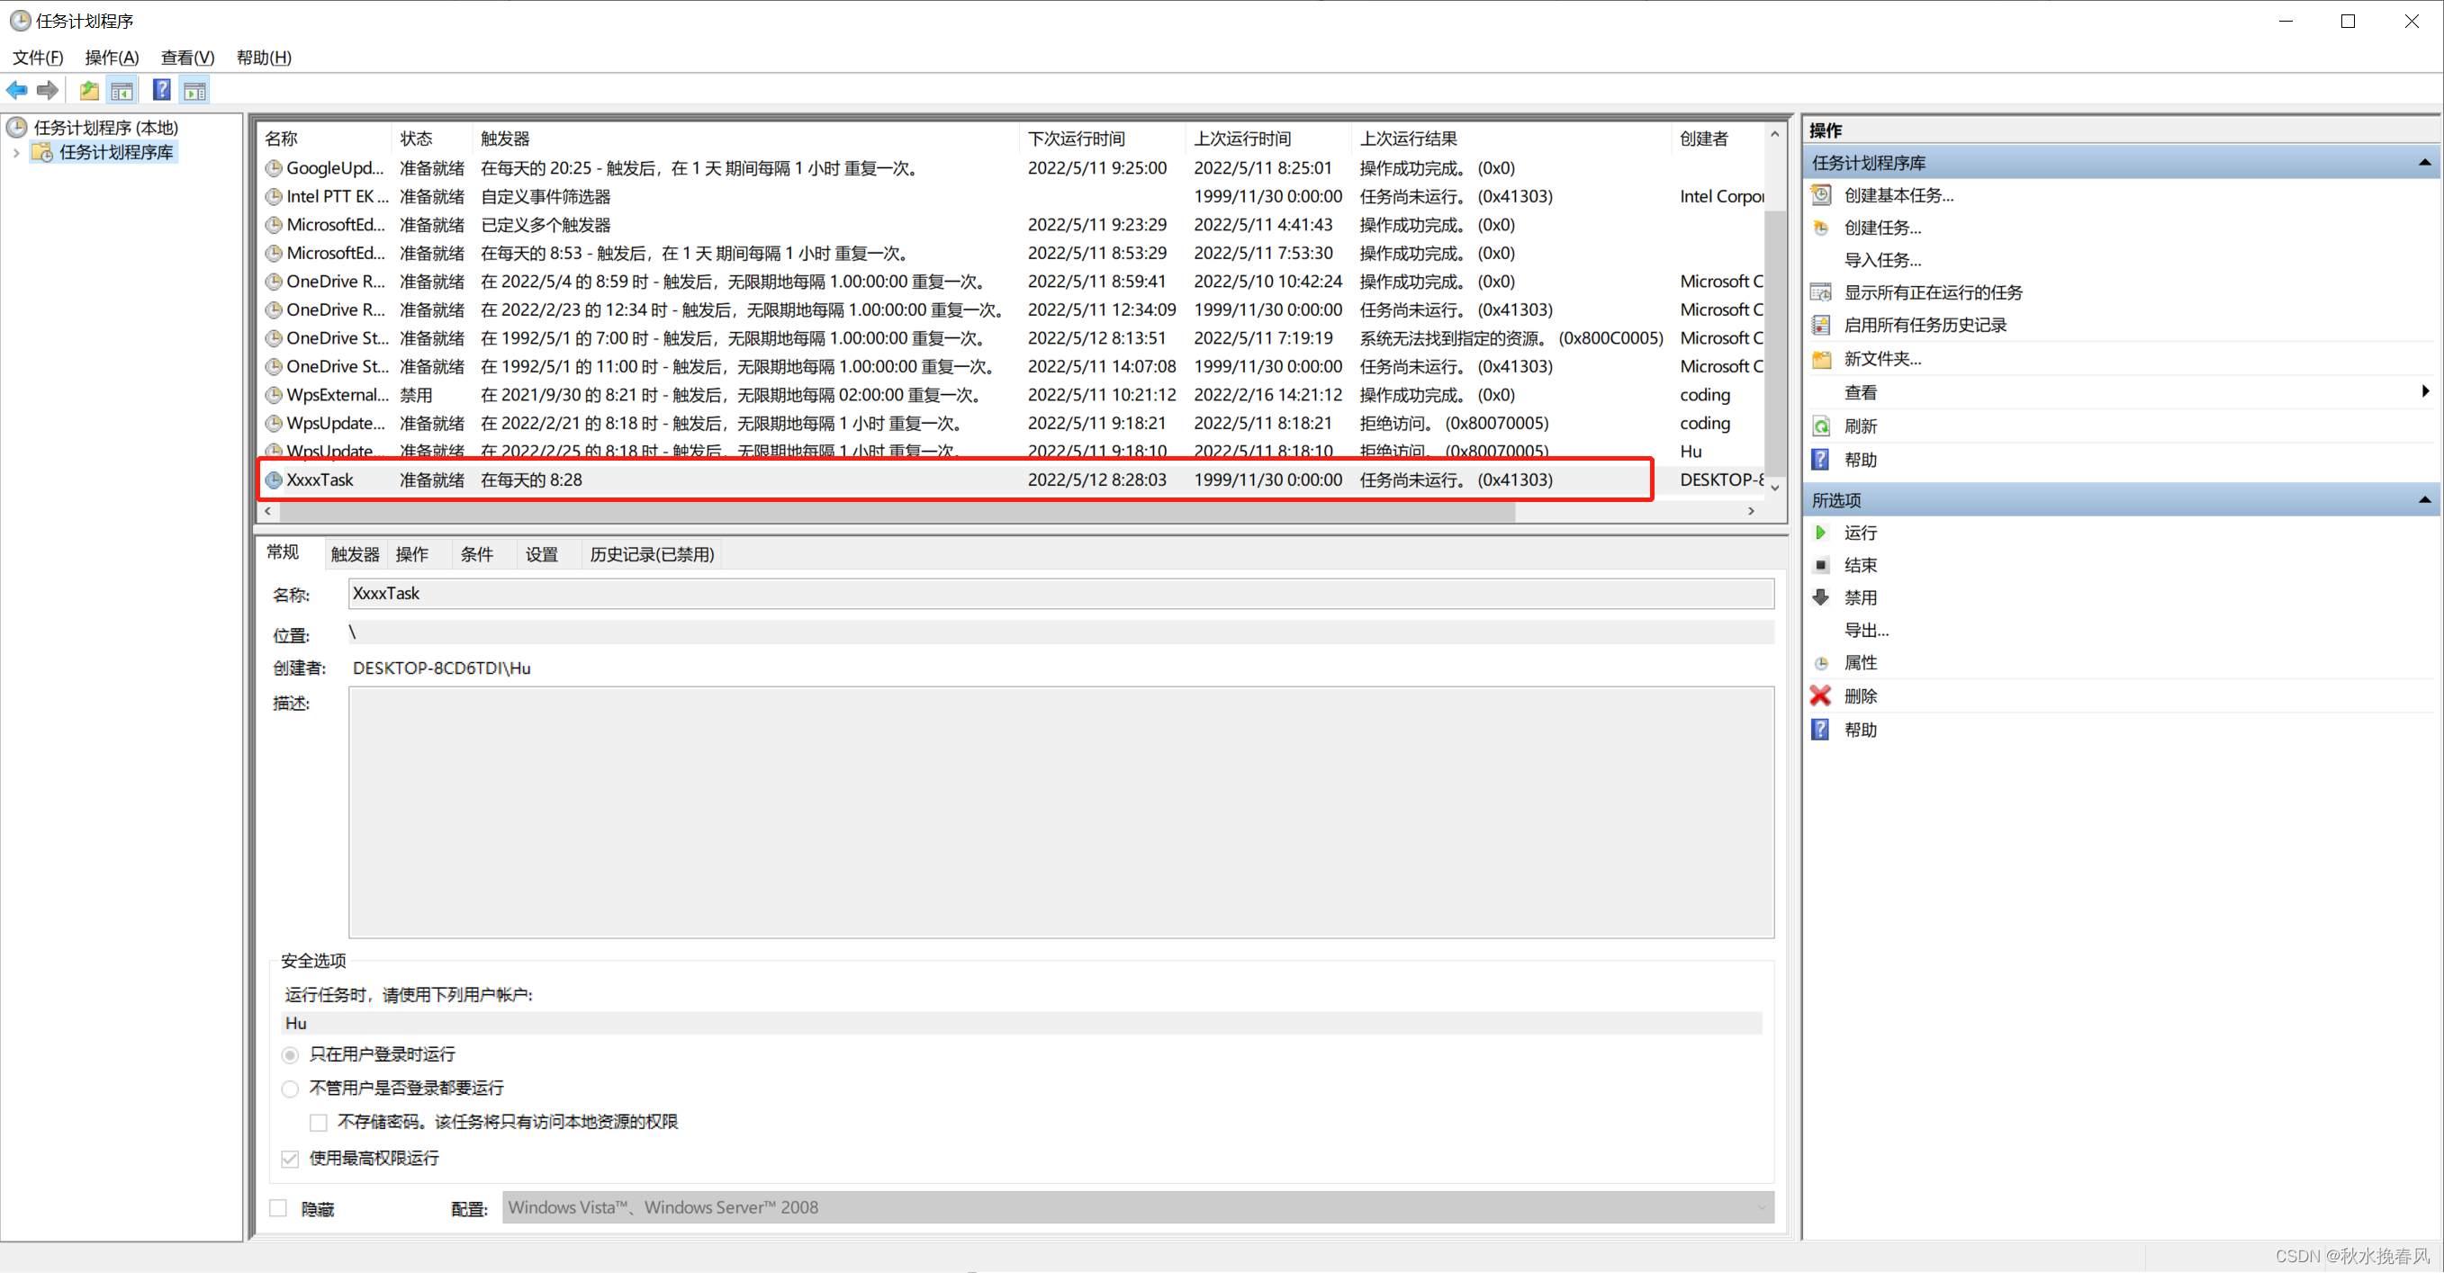This screenshot has height=1273, width=2444.
Task: Click 导出... in the 所选项 section
Action: [x=1866, y=631]
